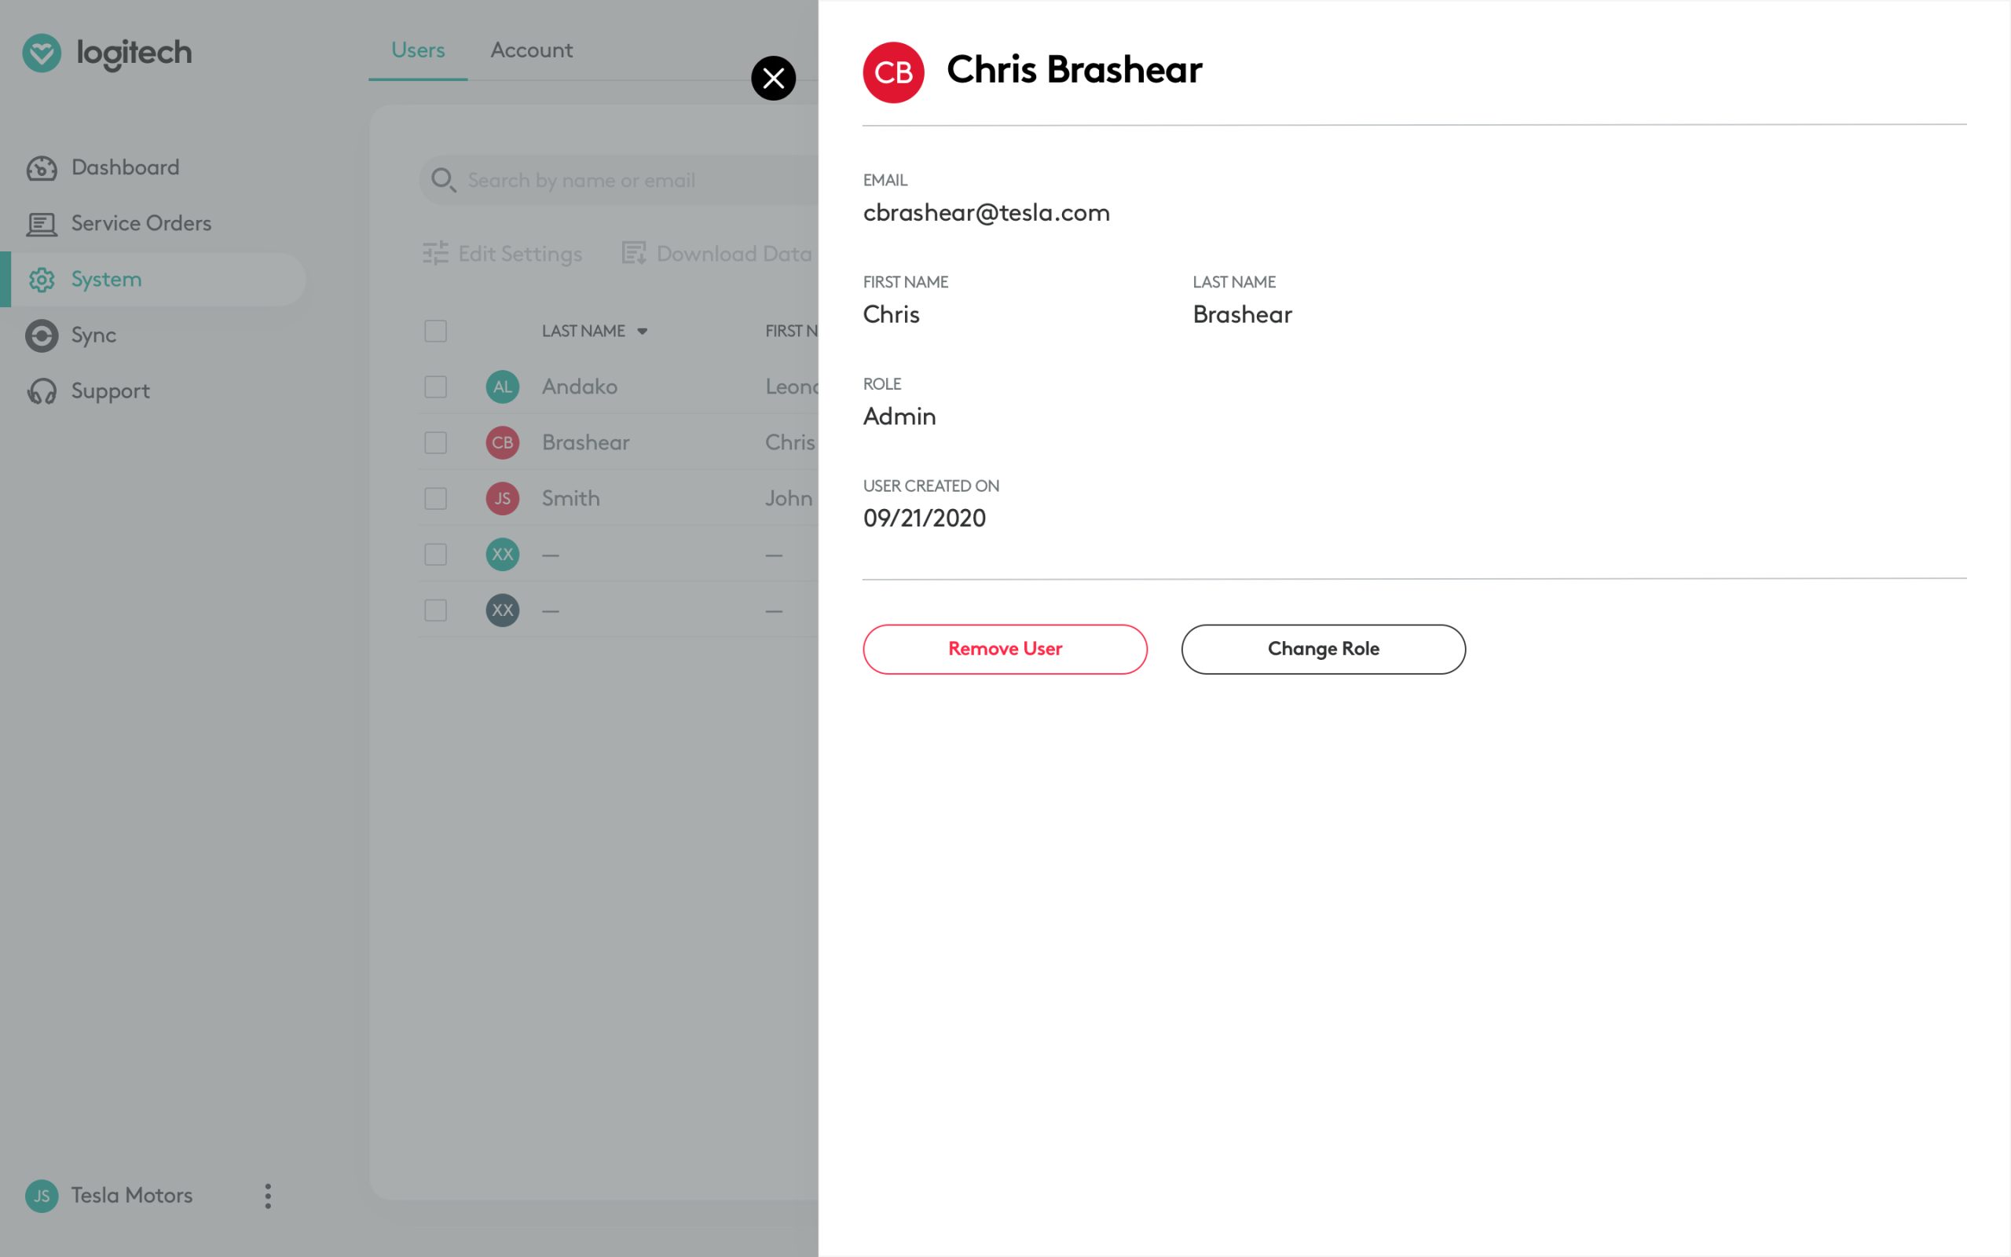Viewport: 2011px width, 1257px height.
Task: Open Dashboard speedometer icon in sidebar
Action: click(42, 168)
